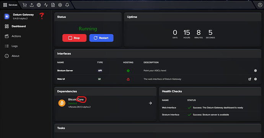The image size is (264, 138).
Task: Expand Bitcoin Core dependency arrow
Action: click(150, 103)
